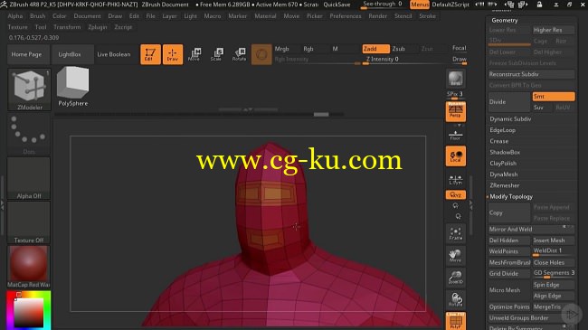This screenshot has width=588, height=330.
Task: Open the Brush menu
Action: tap(37, 16)
